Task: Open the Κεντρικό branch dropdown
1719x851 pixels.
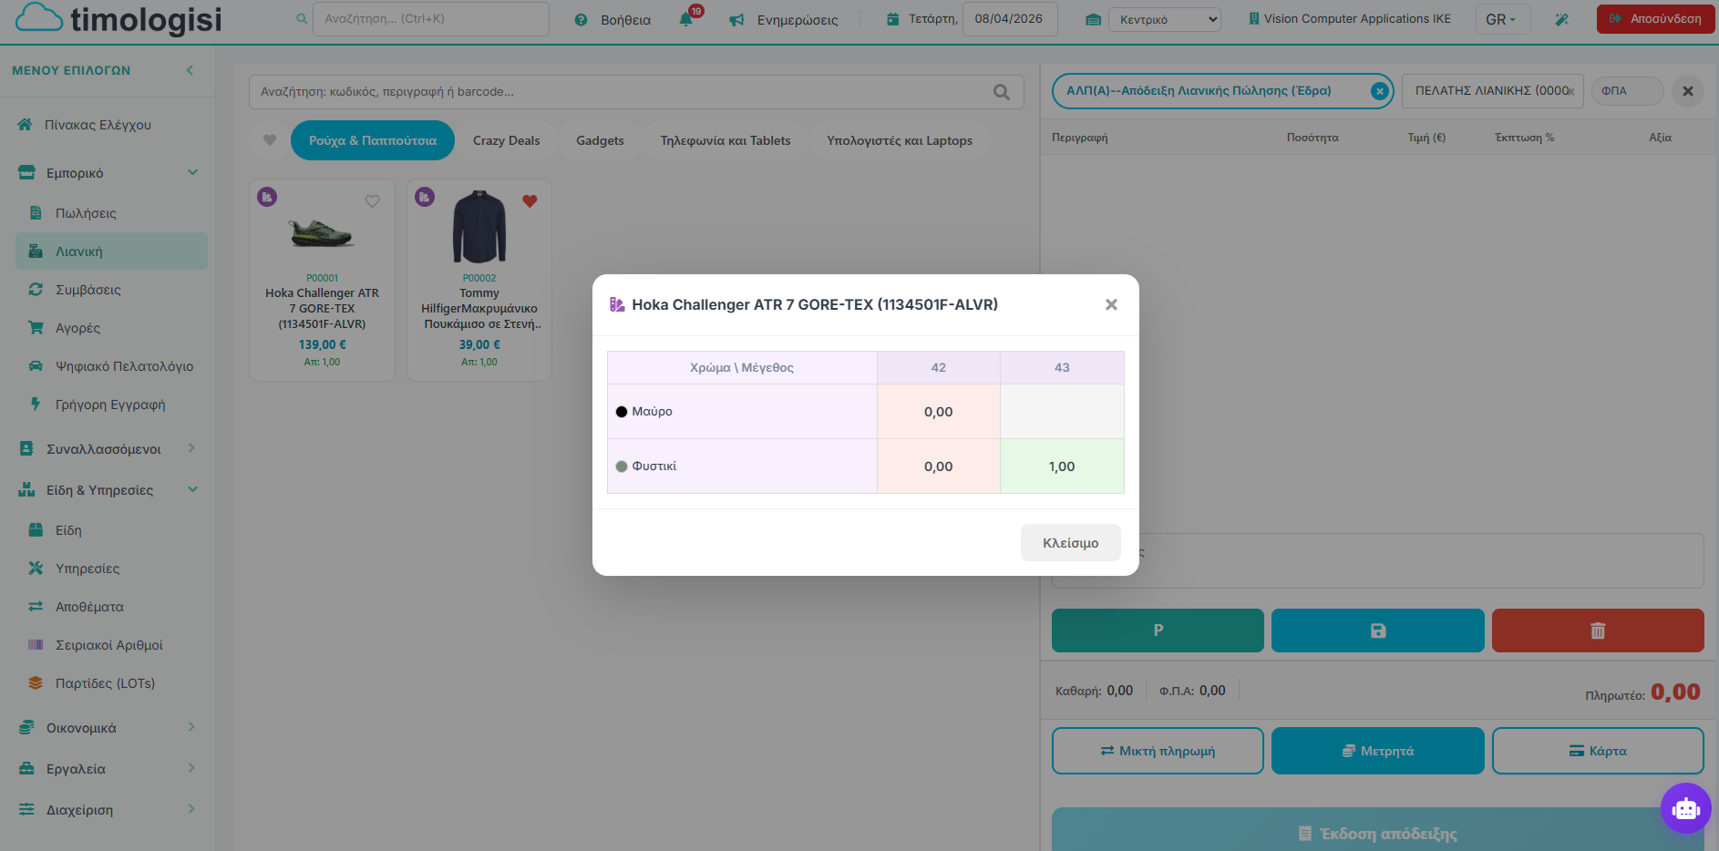Action: coord(1165,19)
